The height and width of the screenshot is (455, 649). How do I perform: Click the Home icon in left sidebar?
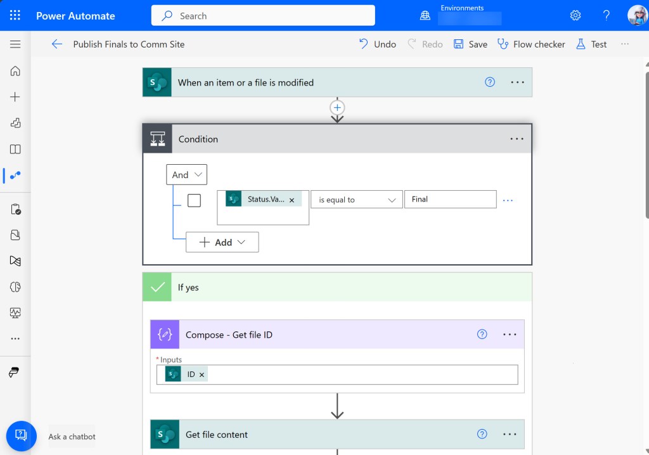point(15,71)
